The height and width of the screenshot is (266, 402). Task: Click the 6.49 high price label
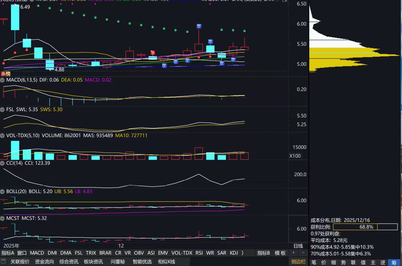[x=25, y=7]
